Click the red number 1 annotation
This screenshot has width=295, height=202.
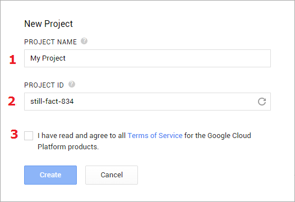click(12, 59)
